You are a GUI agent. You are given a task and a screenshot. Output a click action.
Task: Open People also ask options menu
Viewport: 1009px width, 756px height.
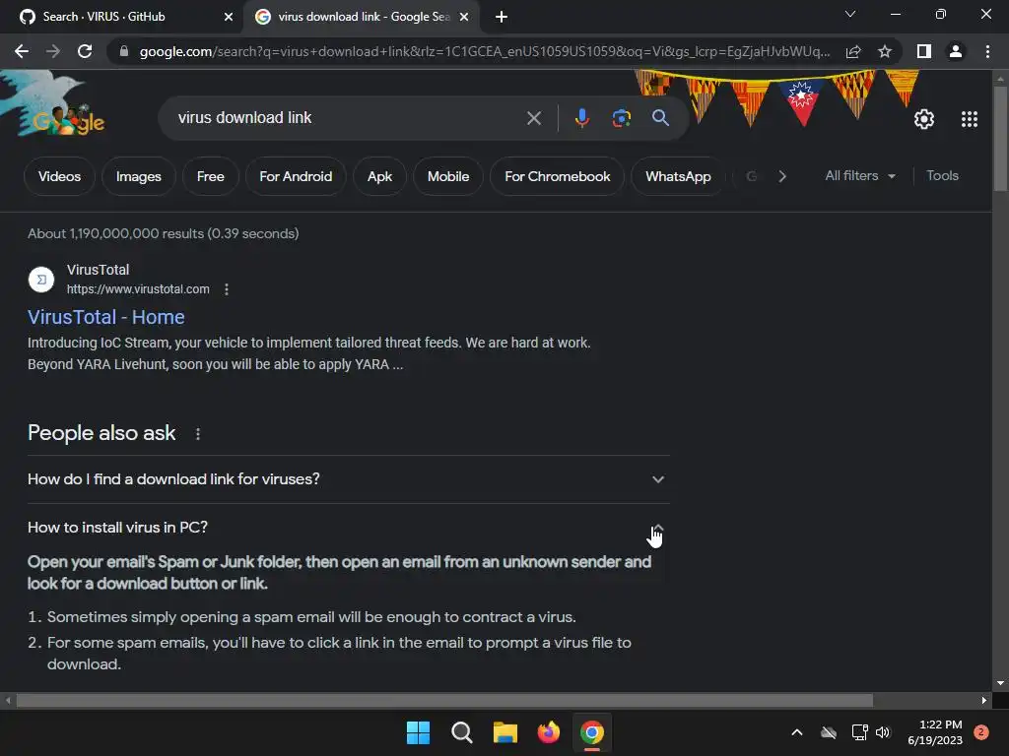tap(197, 434)
